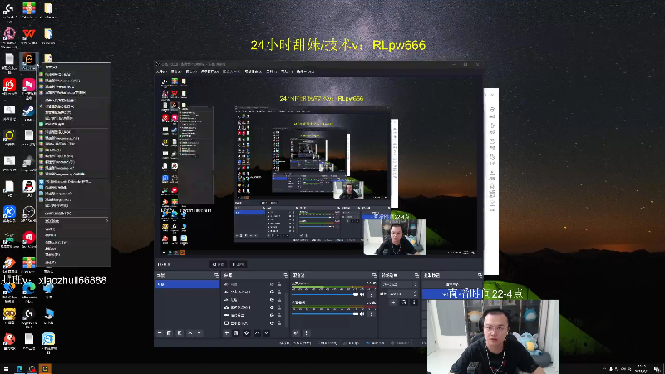
Task: Select NetEase Cloud Music desktop shortcut
Action: pyautogui.click(x=9, y=87)
